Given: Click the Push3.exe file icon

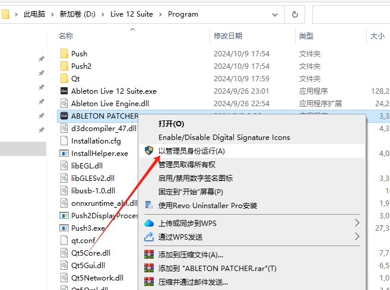Looking at the screenshot, I should click(64, 228).
